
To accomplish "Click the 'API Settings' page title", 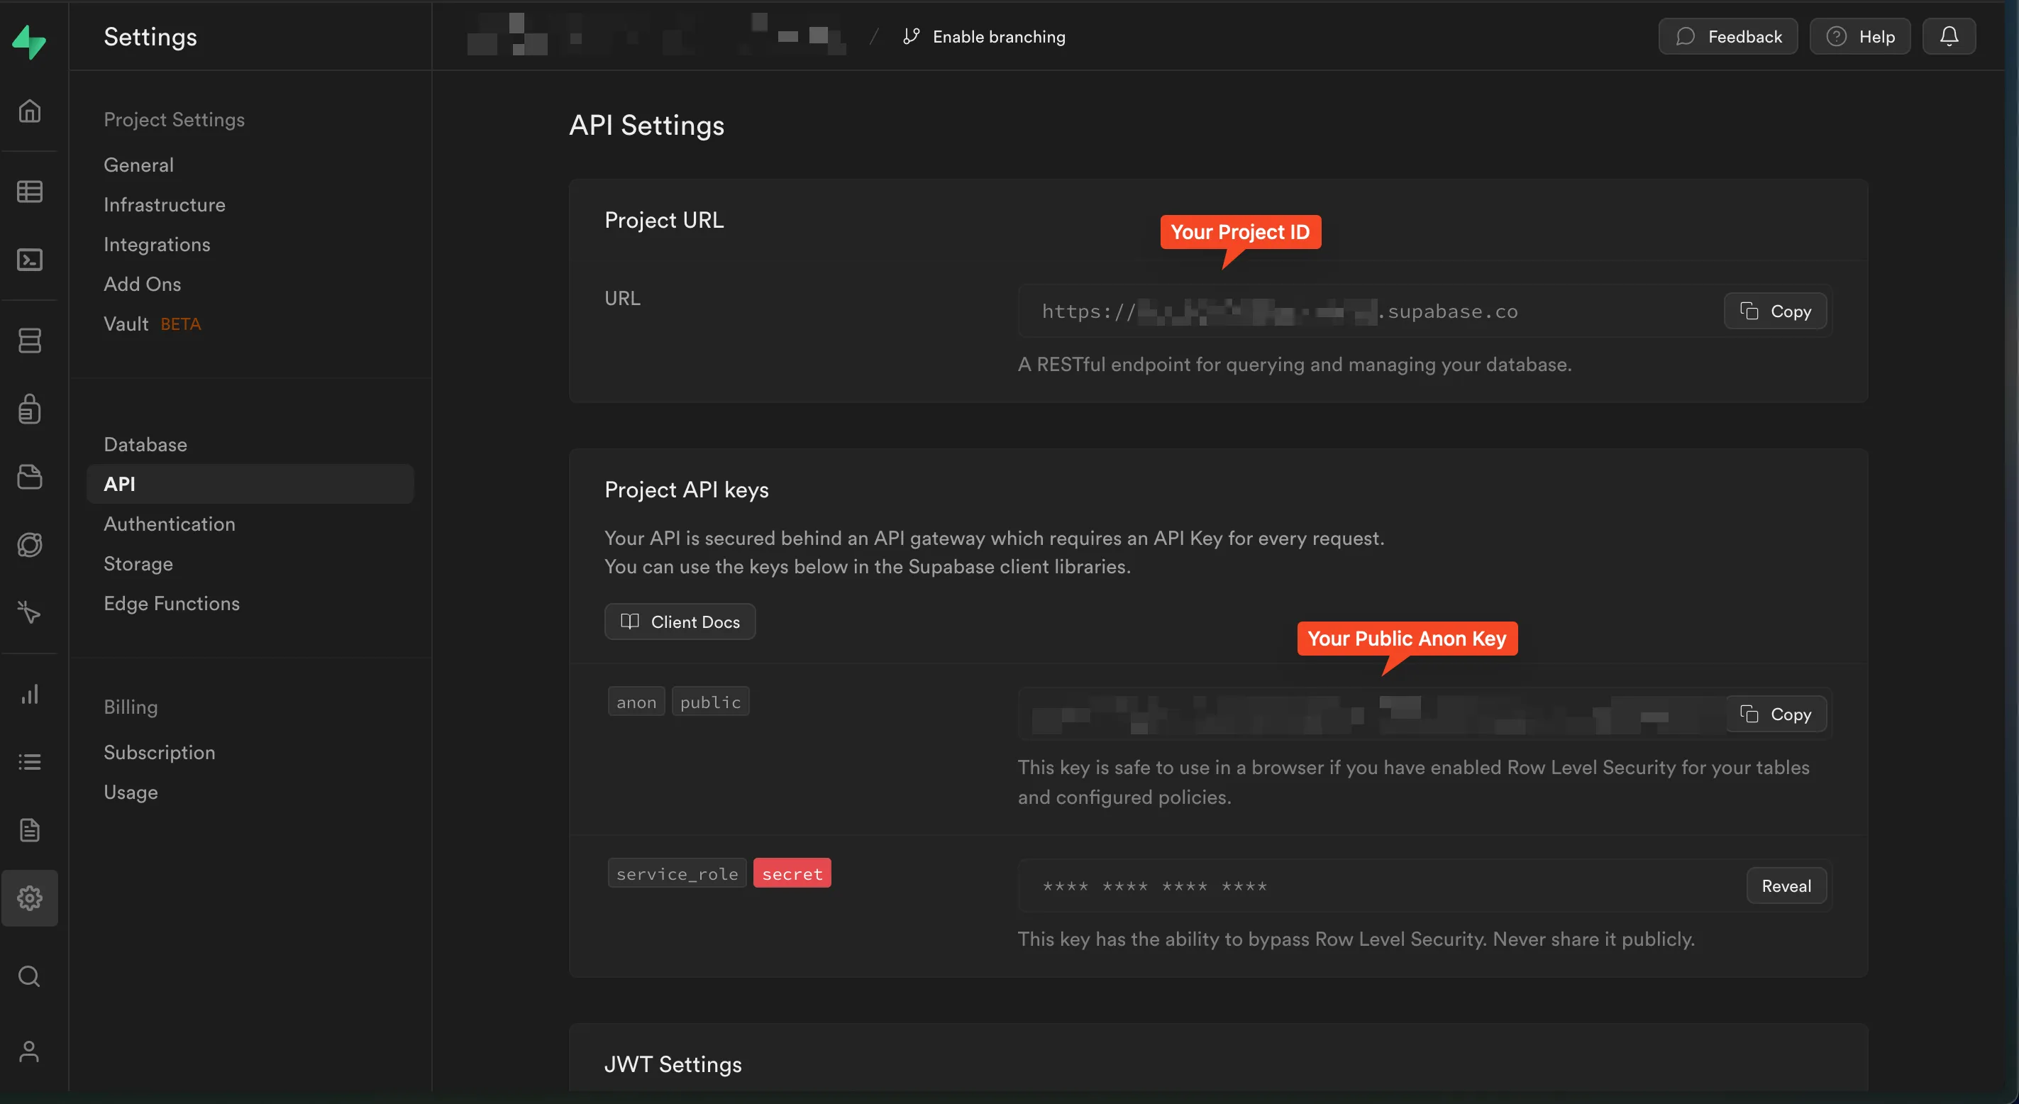I will [646, 125].
